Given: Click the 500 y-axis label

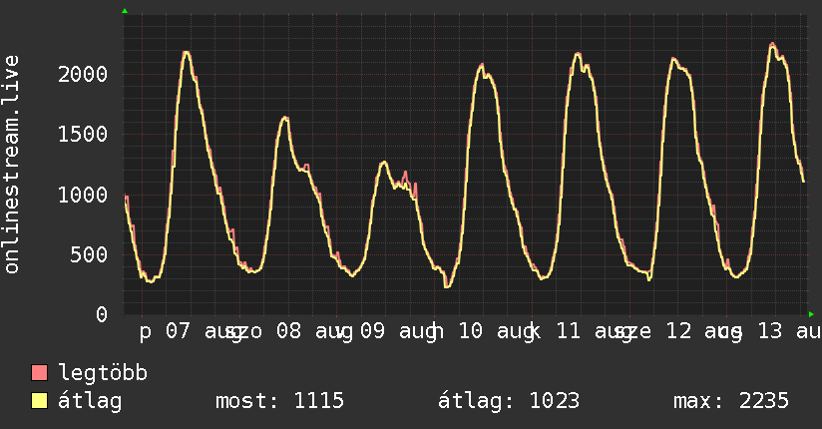Looking at the screenshot, I should [x=89, y=255].
